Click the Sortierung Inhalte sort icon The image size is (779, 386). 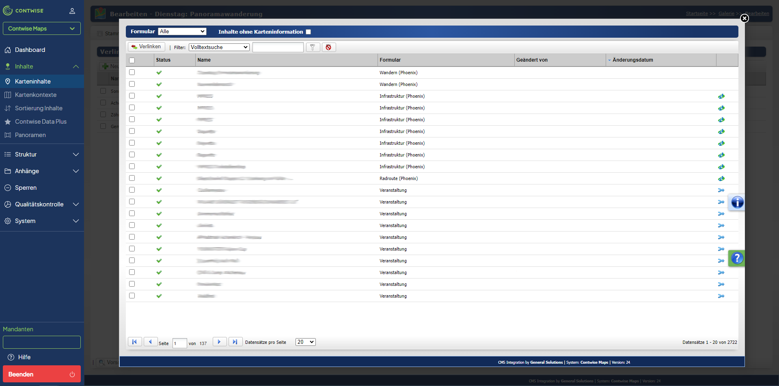click(x=8, y=108)
